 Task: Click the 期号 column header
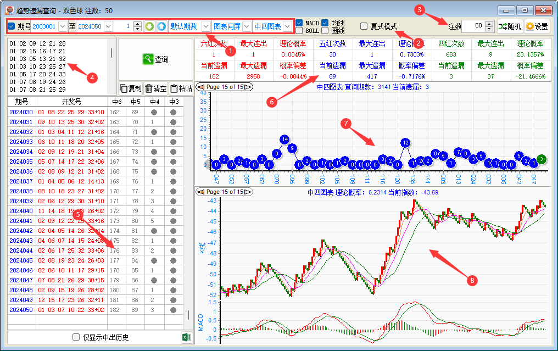click(21, 102)
